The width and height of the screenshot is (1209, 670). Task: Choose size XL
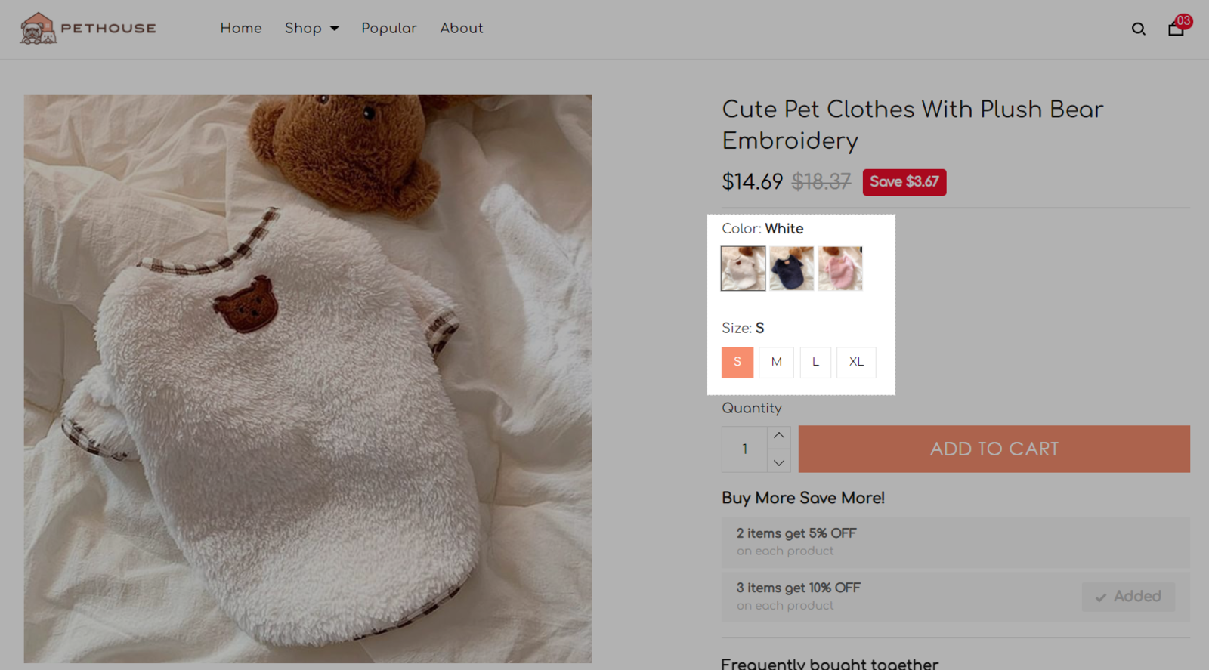856,362
